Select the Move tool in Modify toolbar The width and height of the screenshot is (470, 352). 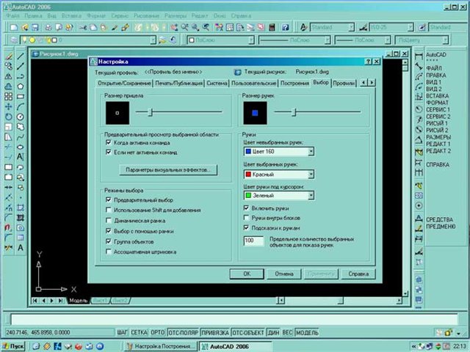pyautogui.click(x=7, y=106)
